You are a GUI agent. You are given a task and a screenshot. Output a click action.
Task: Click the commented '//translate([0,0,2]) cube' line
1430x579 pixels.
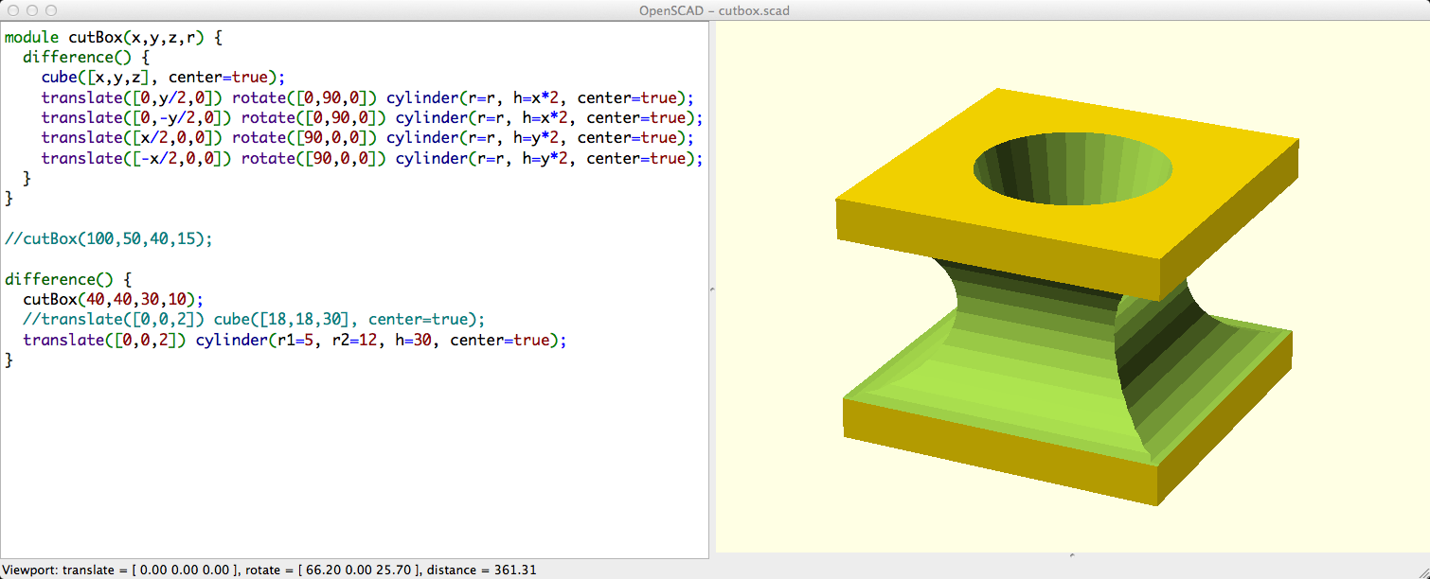pyautogui.click(x=254, y=319)
